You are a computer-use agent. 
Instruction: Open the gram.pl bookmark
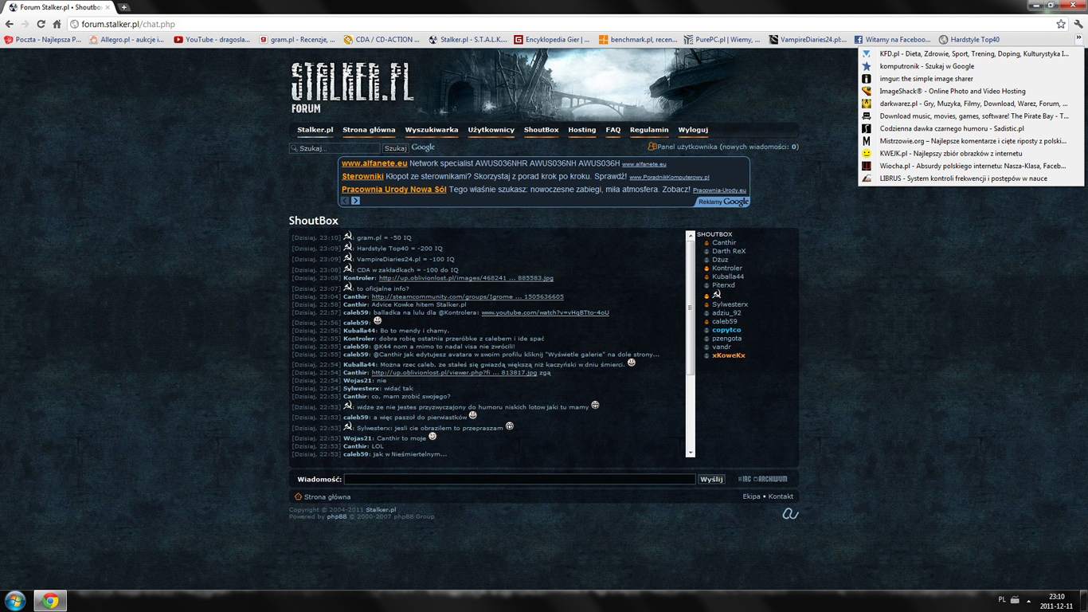click(x=297, y=39)
